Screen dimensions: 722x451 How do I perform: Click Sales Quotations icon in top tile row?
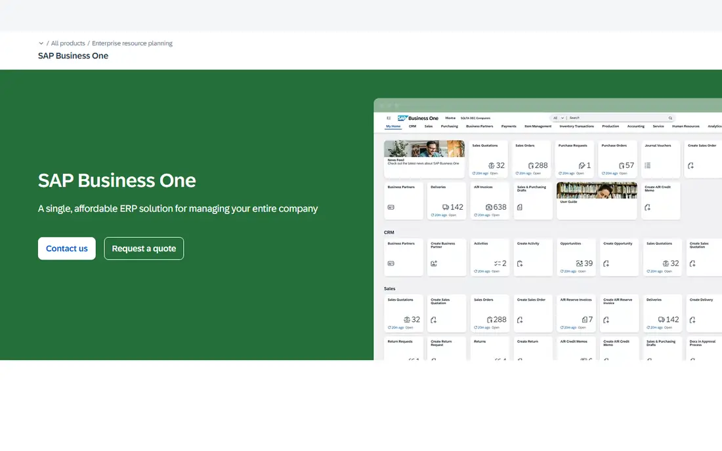[492, 165]
